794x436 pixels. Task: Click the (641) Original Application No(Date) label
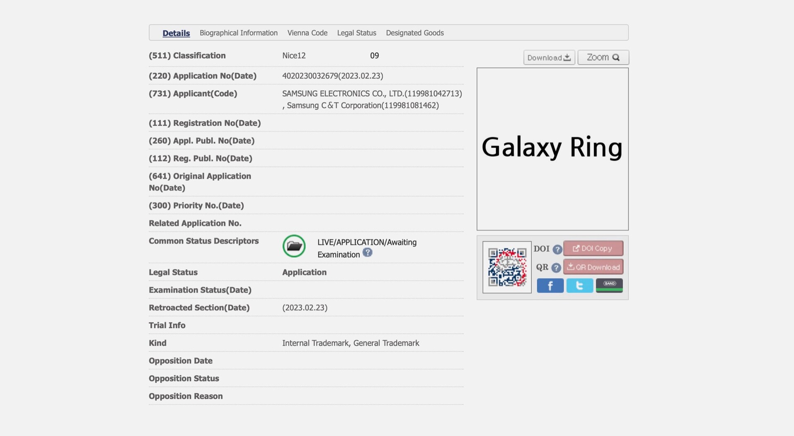click(x=200, y=182)
